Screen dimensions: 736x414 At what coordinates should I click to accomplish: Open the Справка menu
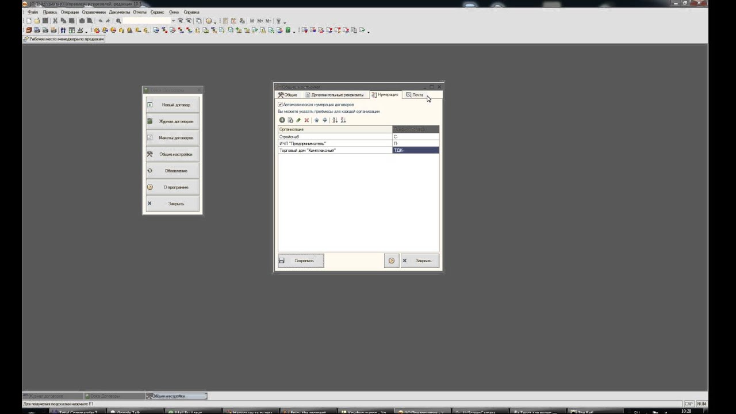(x=191, y=12)
